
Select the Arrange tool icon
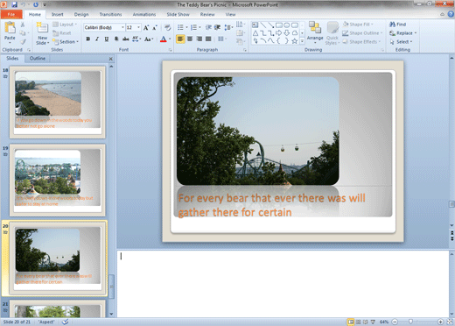[x=315, y=28]
